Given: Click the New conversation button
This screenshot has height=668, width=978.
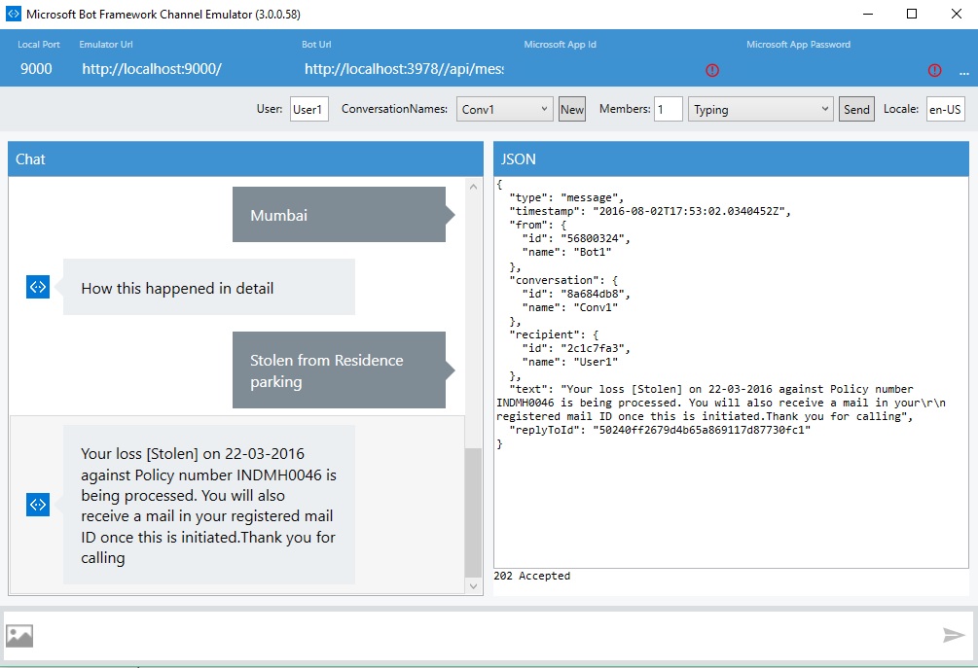Looking at the screenshot, I should [x=572, y=109].
